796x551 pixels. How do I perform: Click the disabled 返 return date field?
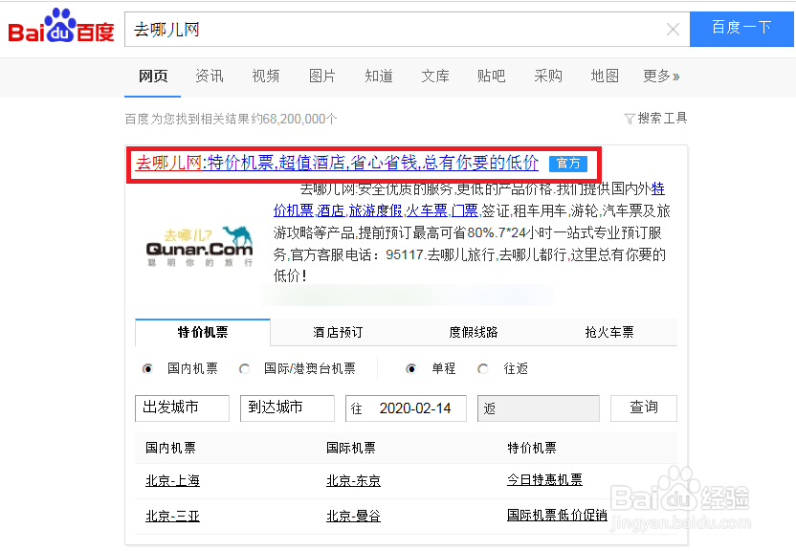(538, 408)
